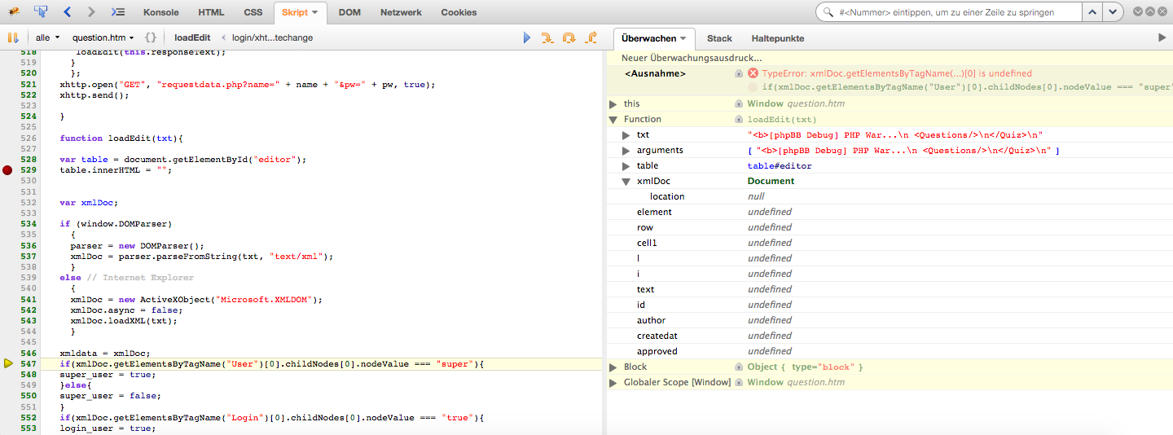This screenshot has width=1173, height=435.
Task: Toggle pretty print curly braces icon
Action: point(151,37)
